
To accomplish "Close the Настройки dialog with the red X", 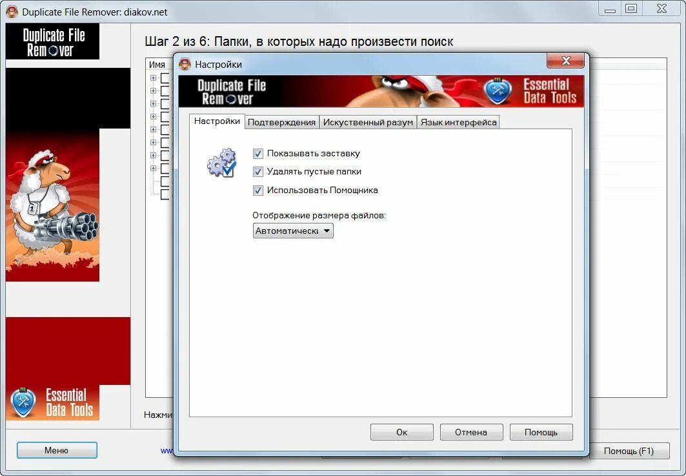I will pyautogui.click(x=566, y=61).
